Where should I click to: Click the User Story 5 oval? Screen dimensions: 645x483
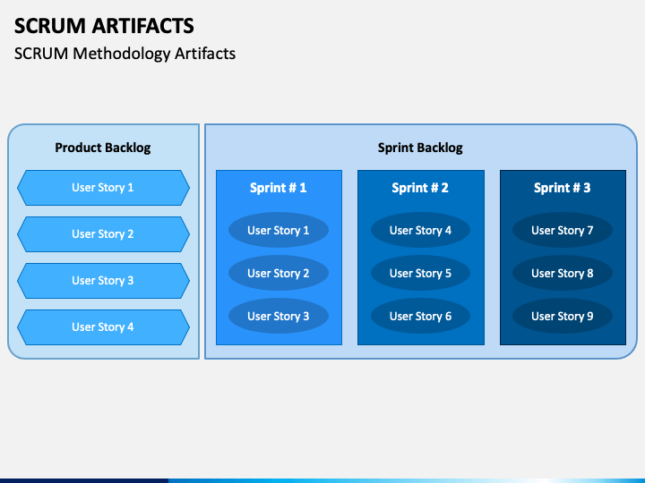pyautogui.click(x=420, y=273)
